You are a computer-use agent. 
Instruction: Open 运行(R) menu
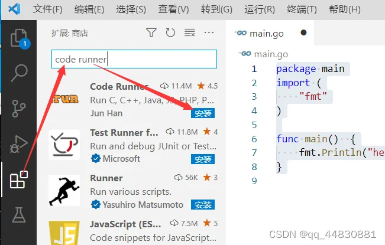coord(260,9)
